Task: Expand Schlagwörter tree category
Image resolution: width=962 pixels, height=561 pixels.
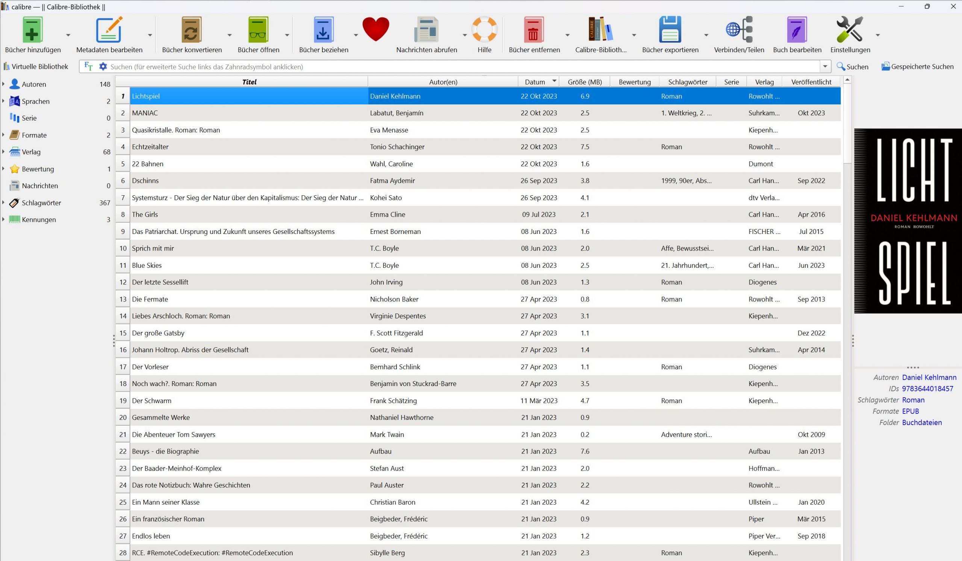Action: pyautogui.click(x=3, y=202)
